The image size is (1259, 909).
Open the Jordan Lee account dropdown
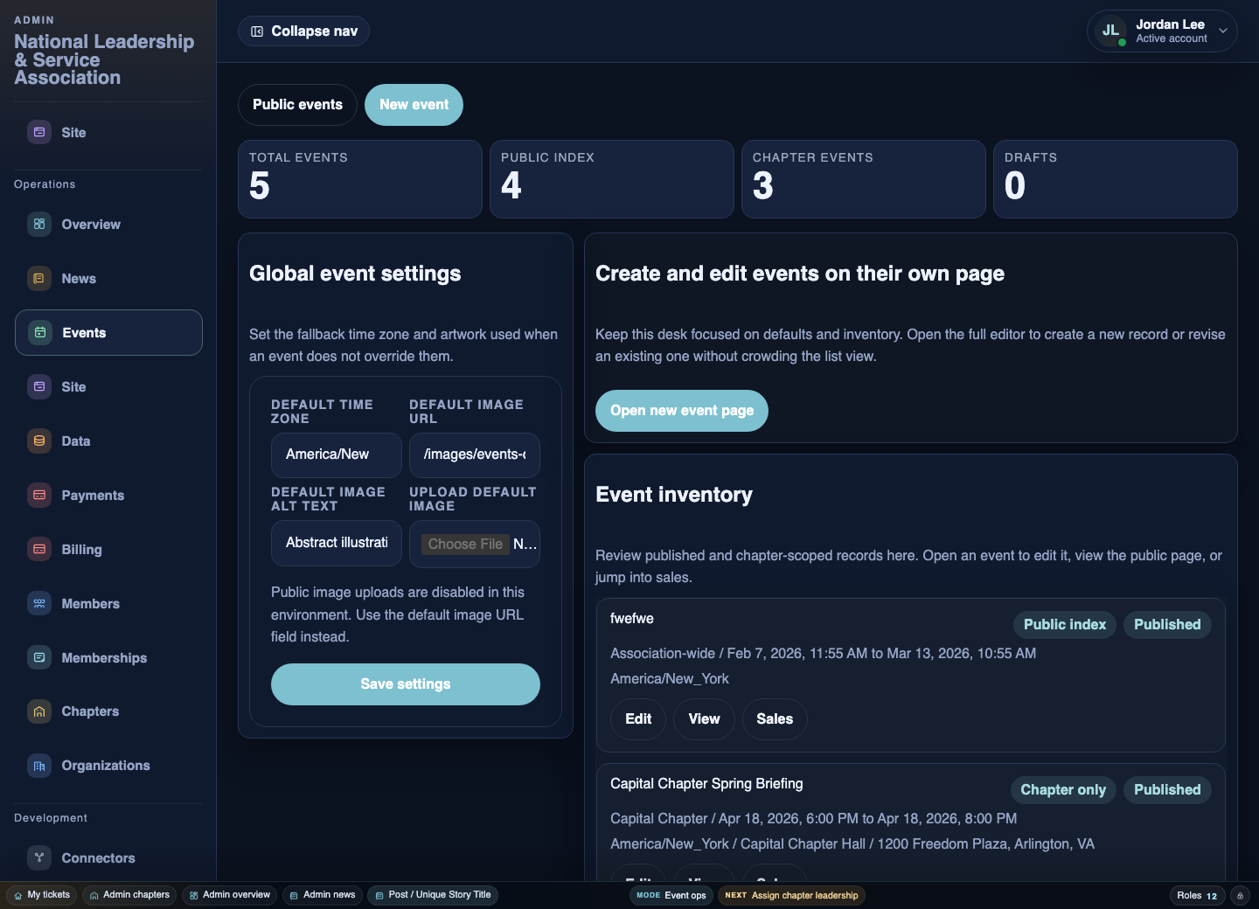click(1162, 31)
